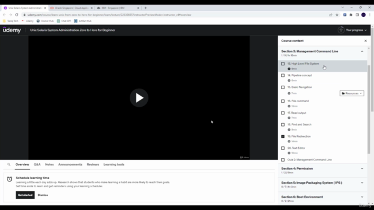Open the Docker Hub bookmark
Viewport: 374px width, 210px height.
coord(45,21)
